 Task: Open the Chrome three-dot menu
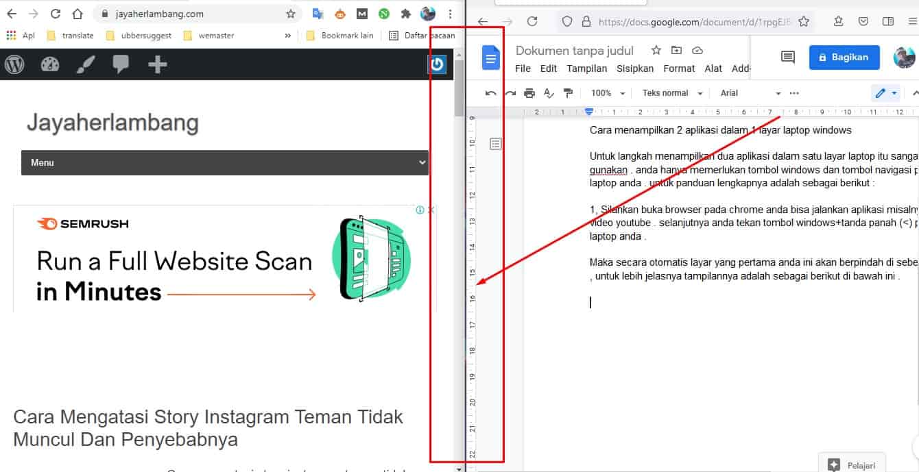pyautogui.click(x=450, y=14)
